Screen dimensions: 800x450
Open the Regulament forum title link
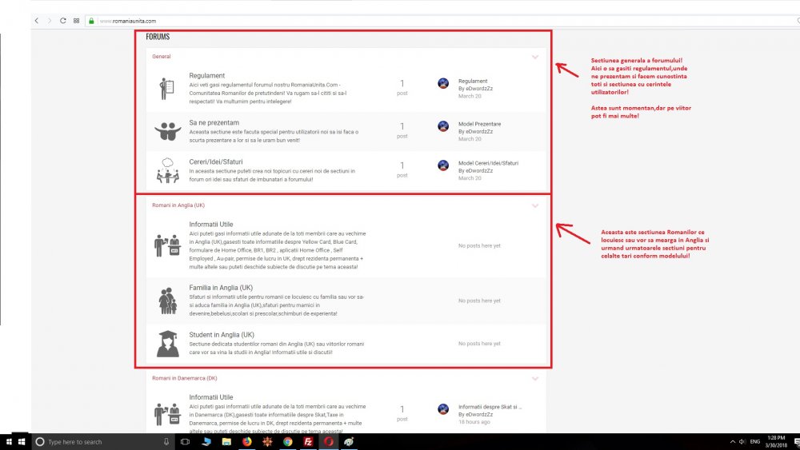pyautogui.click(x=206, y=76)
